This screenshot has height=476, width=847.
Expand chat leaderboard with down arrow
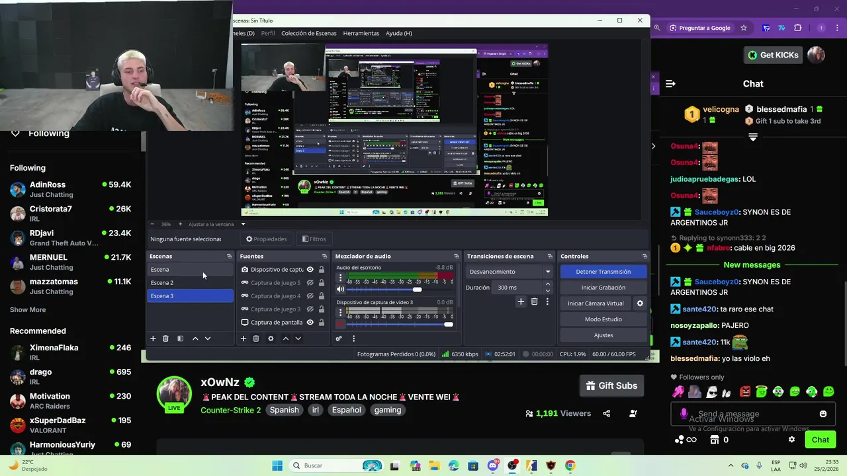pyautogui.click(x=753, y=137)
